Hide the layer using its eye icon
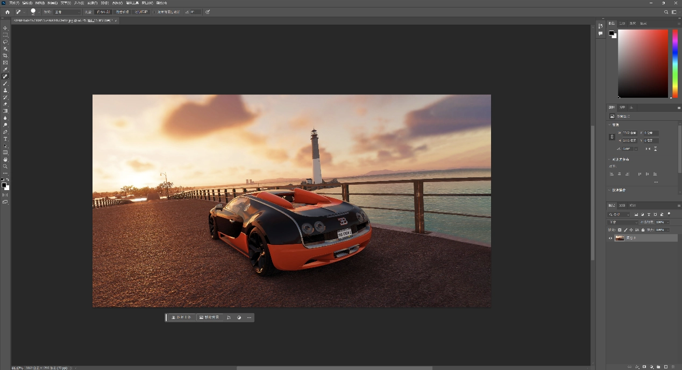Viewport: 682px width, 370px height. (610, 238)
